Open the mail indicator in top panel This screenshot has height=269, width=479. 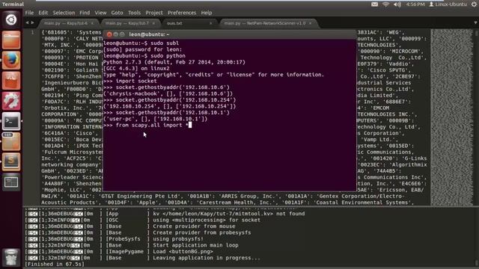click(374, 4)
